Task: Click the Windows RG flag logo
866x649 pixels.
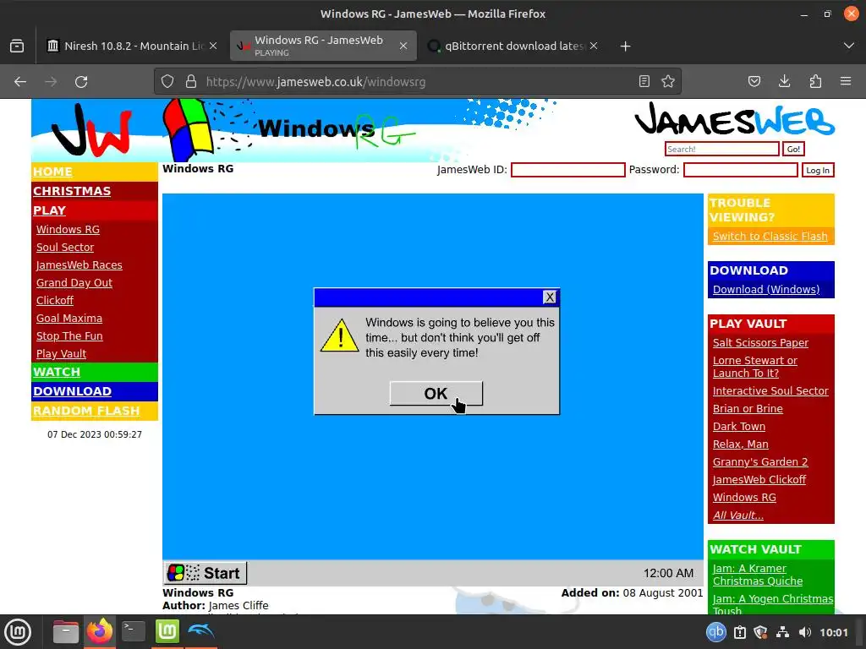Action: click(x=189, y=128)
